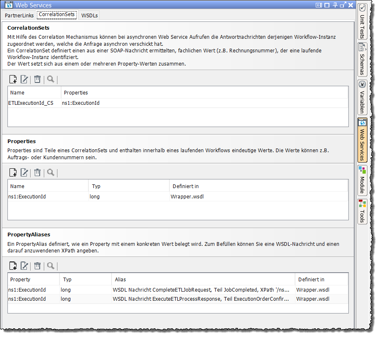
Task: Pin the Web Services panel
Action: click(x=335, y=5)
